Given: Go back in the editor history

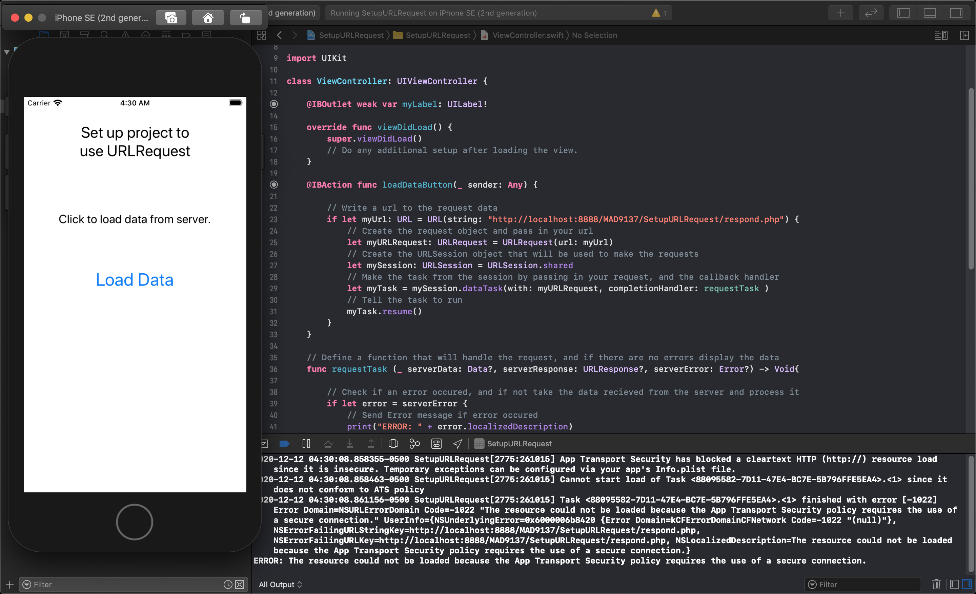Looking at the screenshot, I should click(x=279, y=35).
